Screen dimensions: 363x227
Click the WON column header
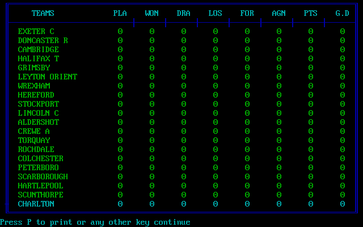[151, 13]
